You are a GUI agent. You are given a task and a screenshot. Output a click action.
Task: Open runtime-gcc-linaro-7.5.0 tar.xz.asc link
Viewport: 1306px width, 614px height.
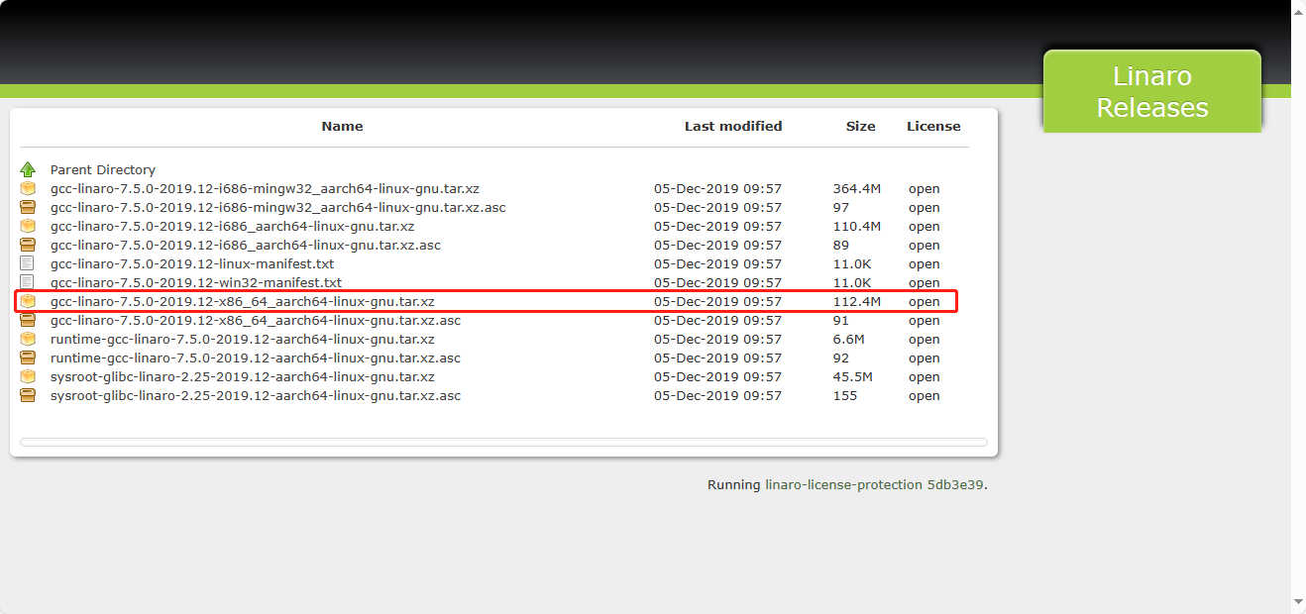pyautogui.click(x=256, y=358)
